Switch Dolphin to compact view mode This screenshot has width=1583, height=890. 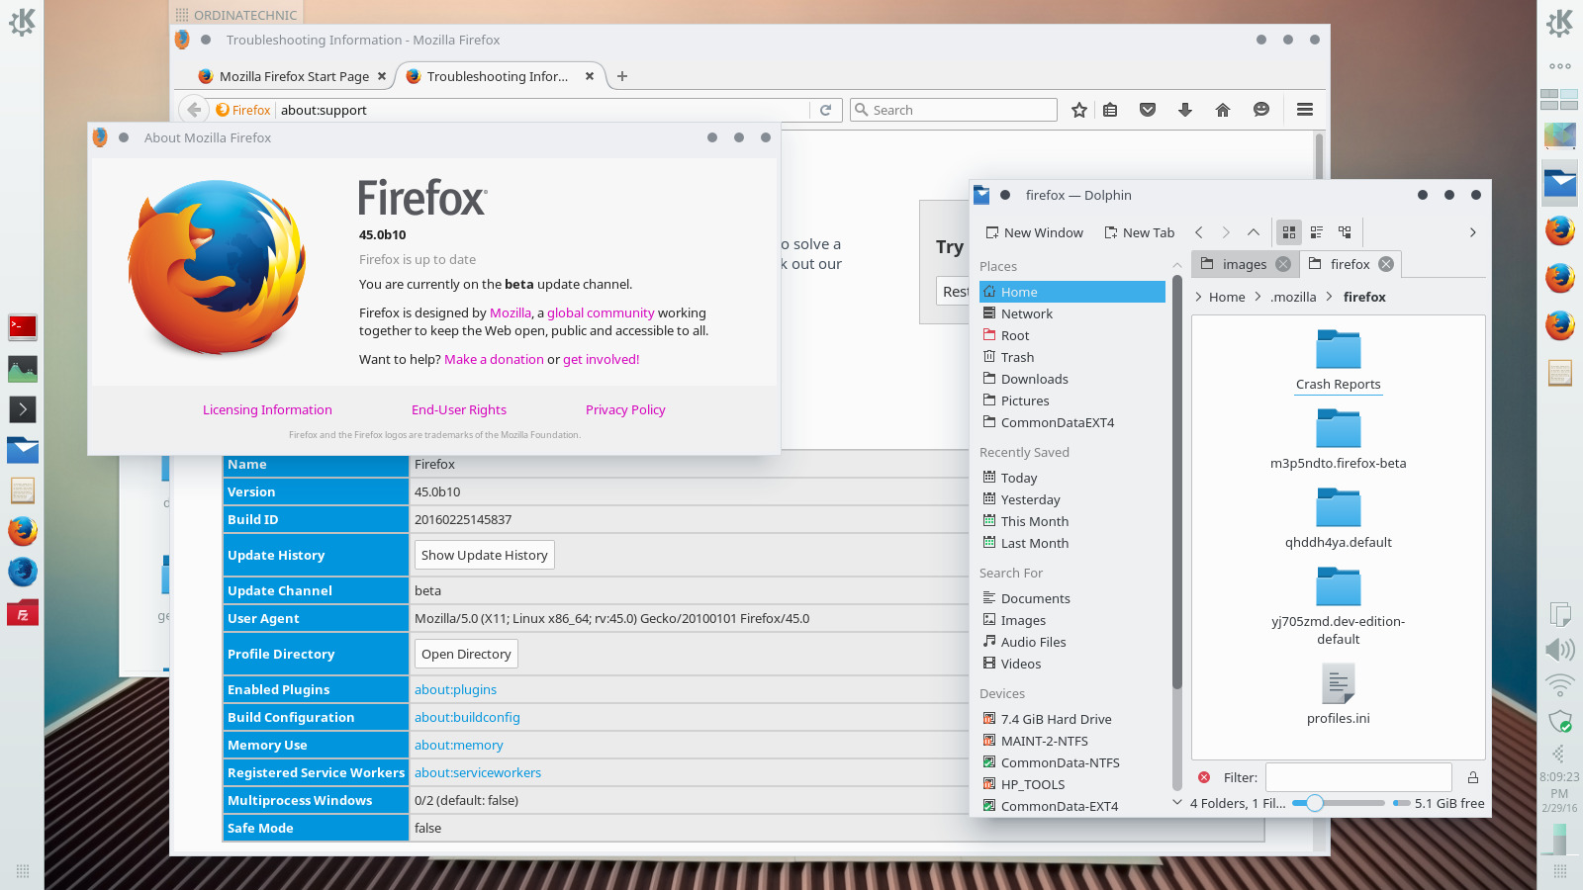point(1317,232)
